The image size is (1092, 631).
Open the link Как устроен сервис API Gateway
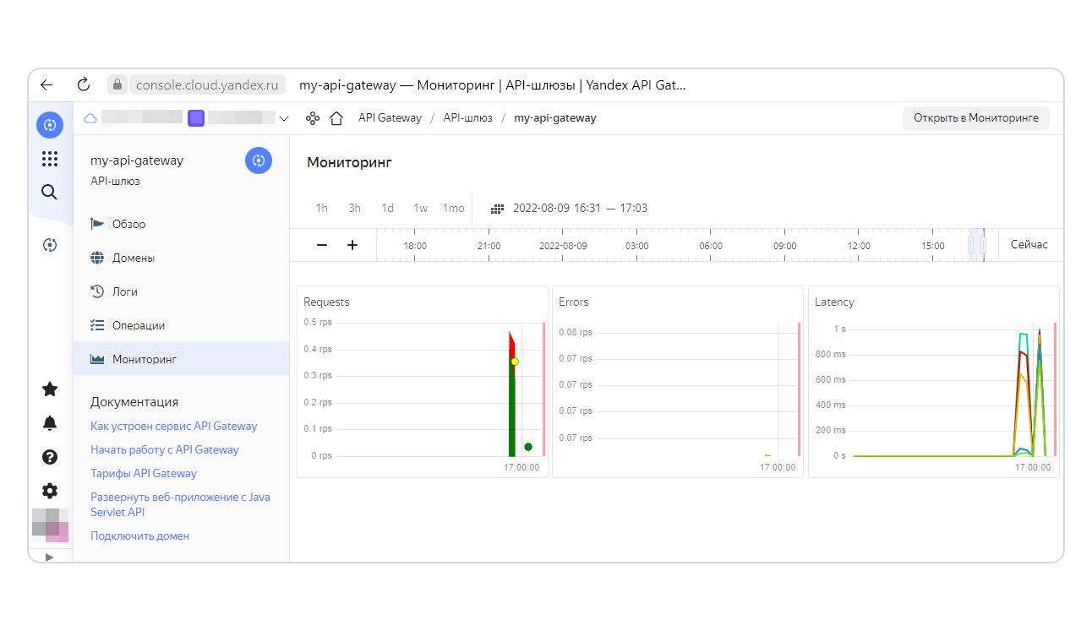(174, 427)
